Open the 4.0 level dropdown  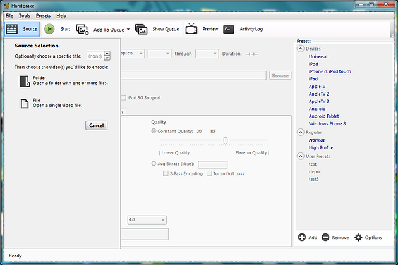pyautogui.click(x=147, y=219)
